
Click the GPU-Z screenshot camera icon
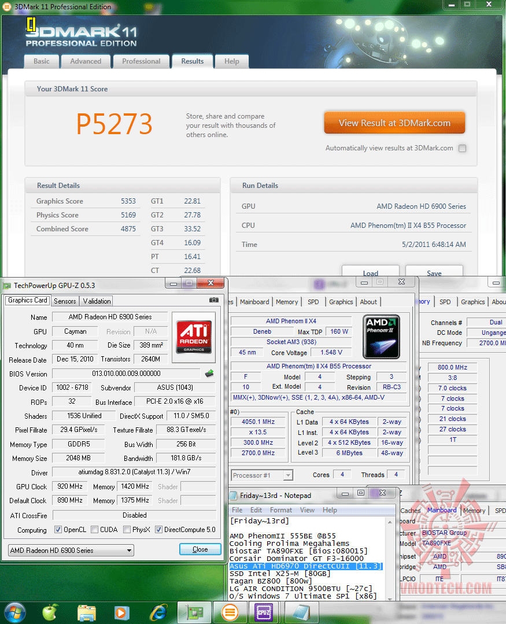pyautogui.click(x=213, y=300)
